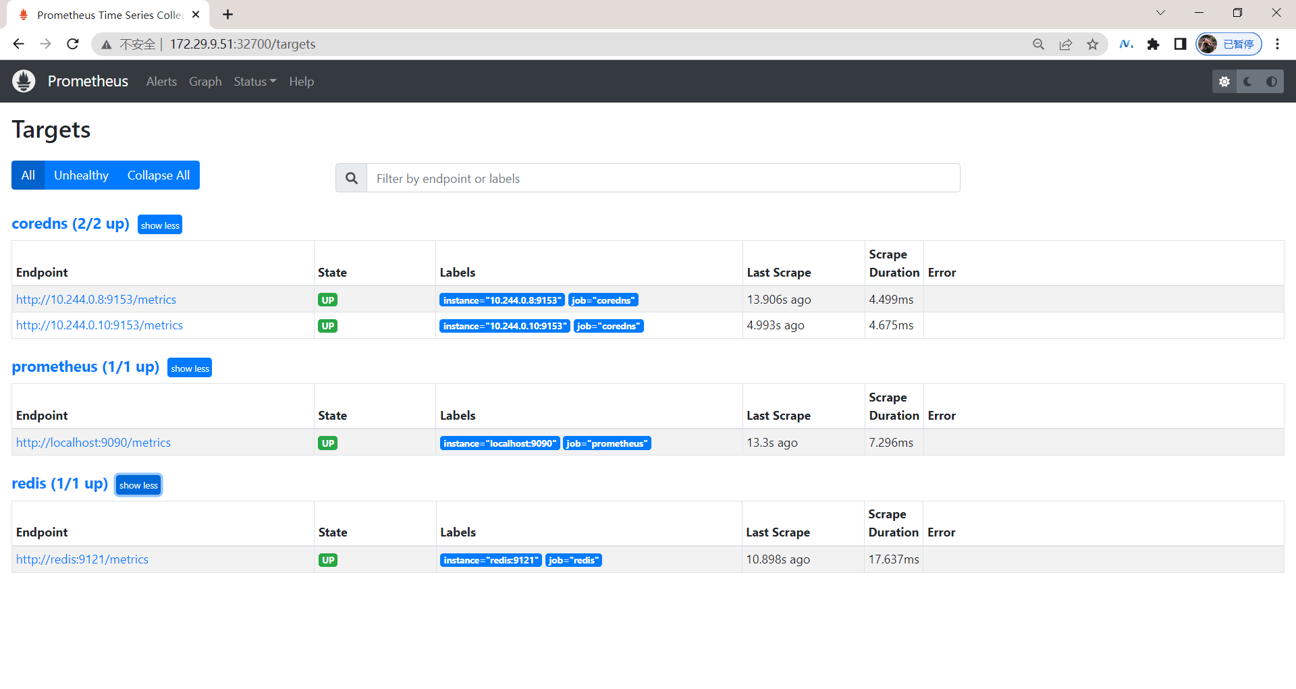Open the Alerts page
The height and width of the screenshot is (689, 1296).
(x=161, y=81)
